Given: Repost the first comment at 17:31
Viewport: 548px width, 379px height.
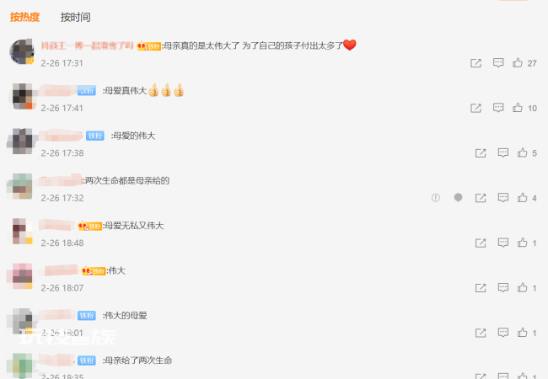Looking at the screenshot, I should click(x=475, y=63).
